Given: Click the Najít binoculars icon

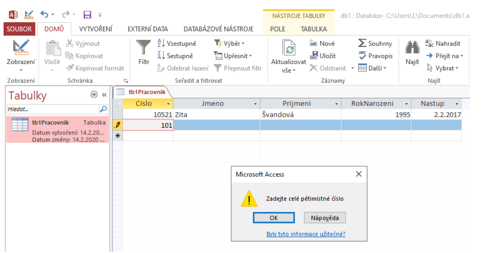Looking at the screenshot, I should pyautogui.click(x=412, y=48).
